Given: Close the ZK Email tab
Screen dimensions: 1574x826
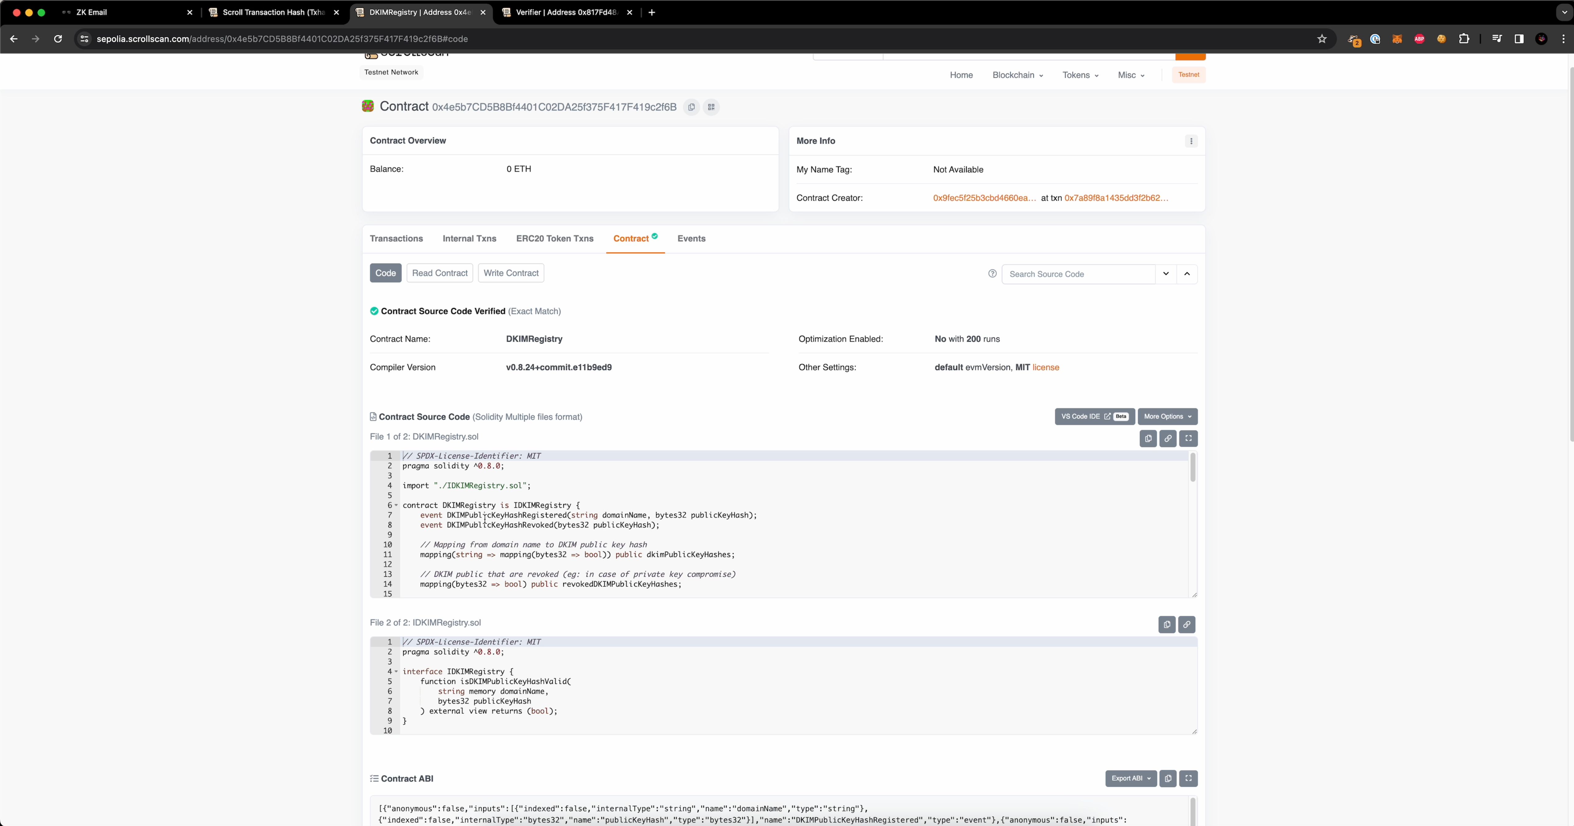Looking at the screenshot, I should [x=189, y=12].
